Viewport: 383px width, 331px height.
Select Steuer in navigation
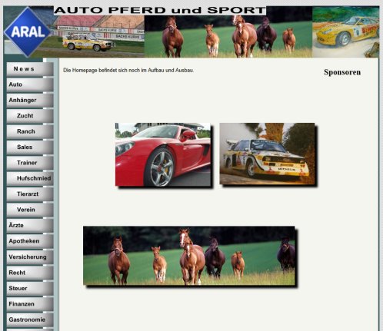point(30,288)
